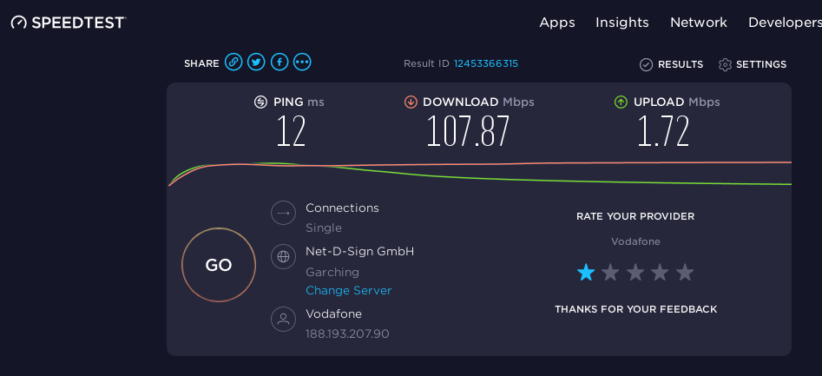Rate provider two stars

tap(610, 273)
